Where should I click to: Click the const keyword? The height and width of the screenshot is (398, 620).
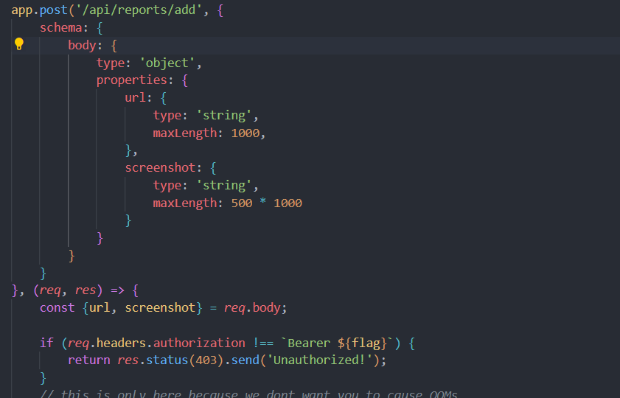[57, 307]
